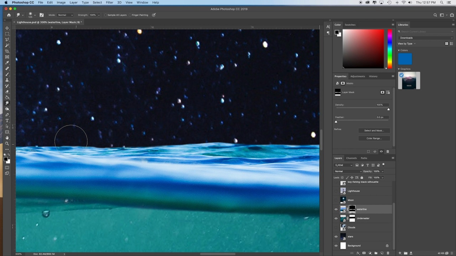Select the Zoom tool
The image size is (456, 256).
click(x=7, y=144)
